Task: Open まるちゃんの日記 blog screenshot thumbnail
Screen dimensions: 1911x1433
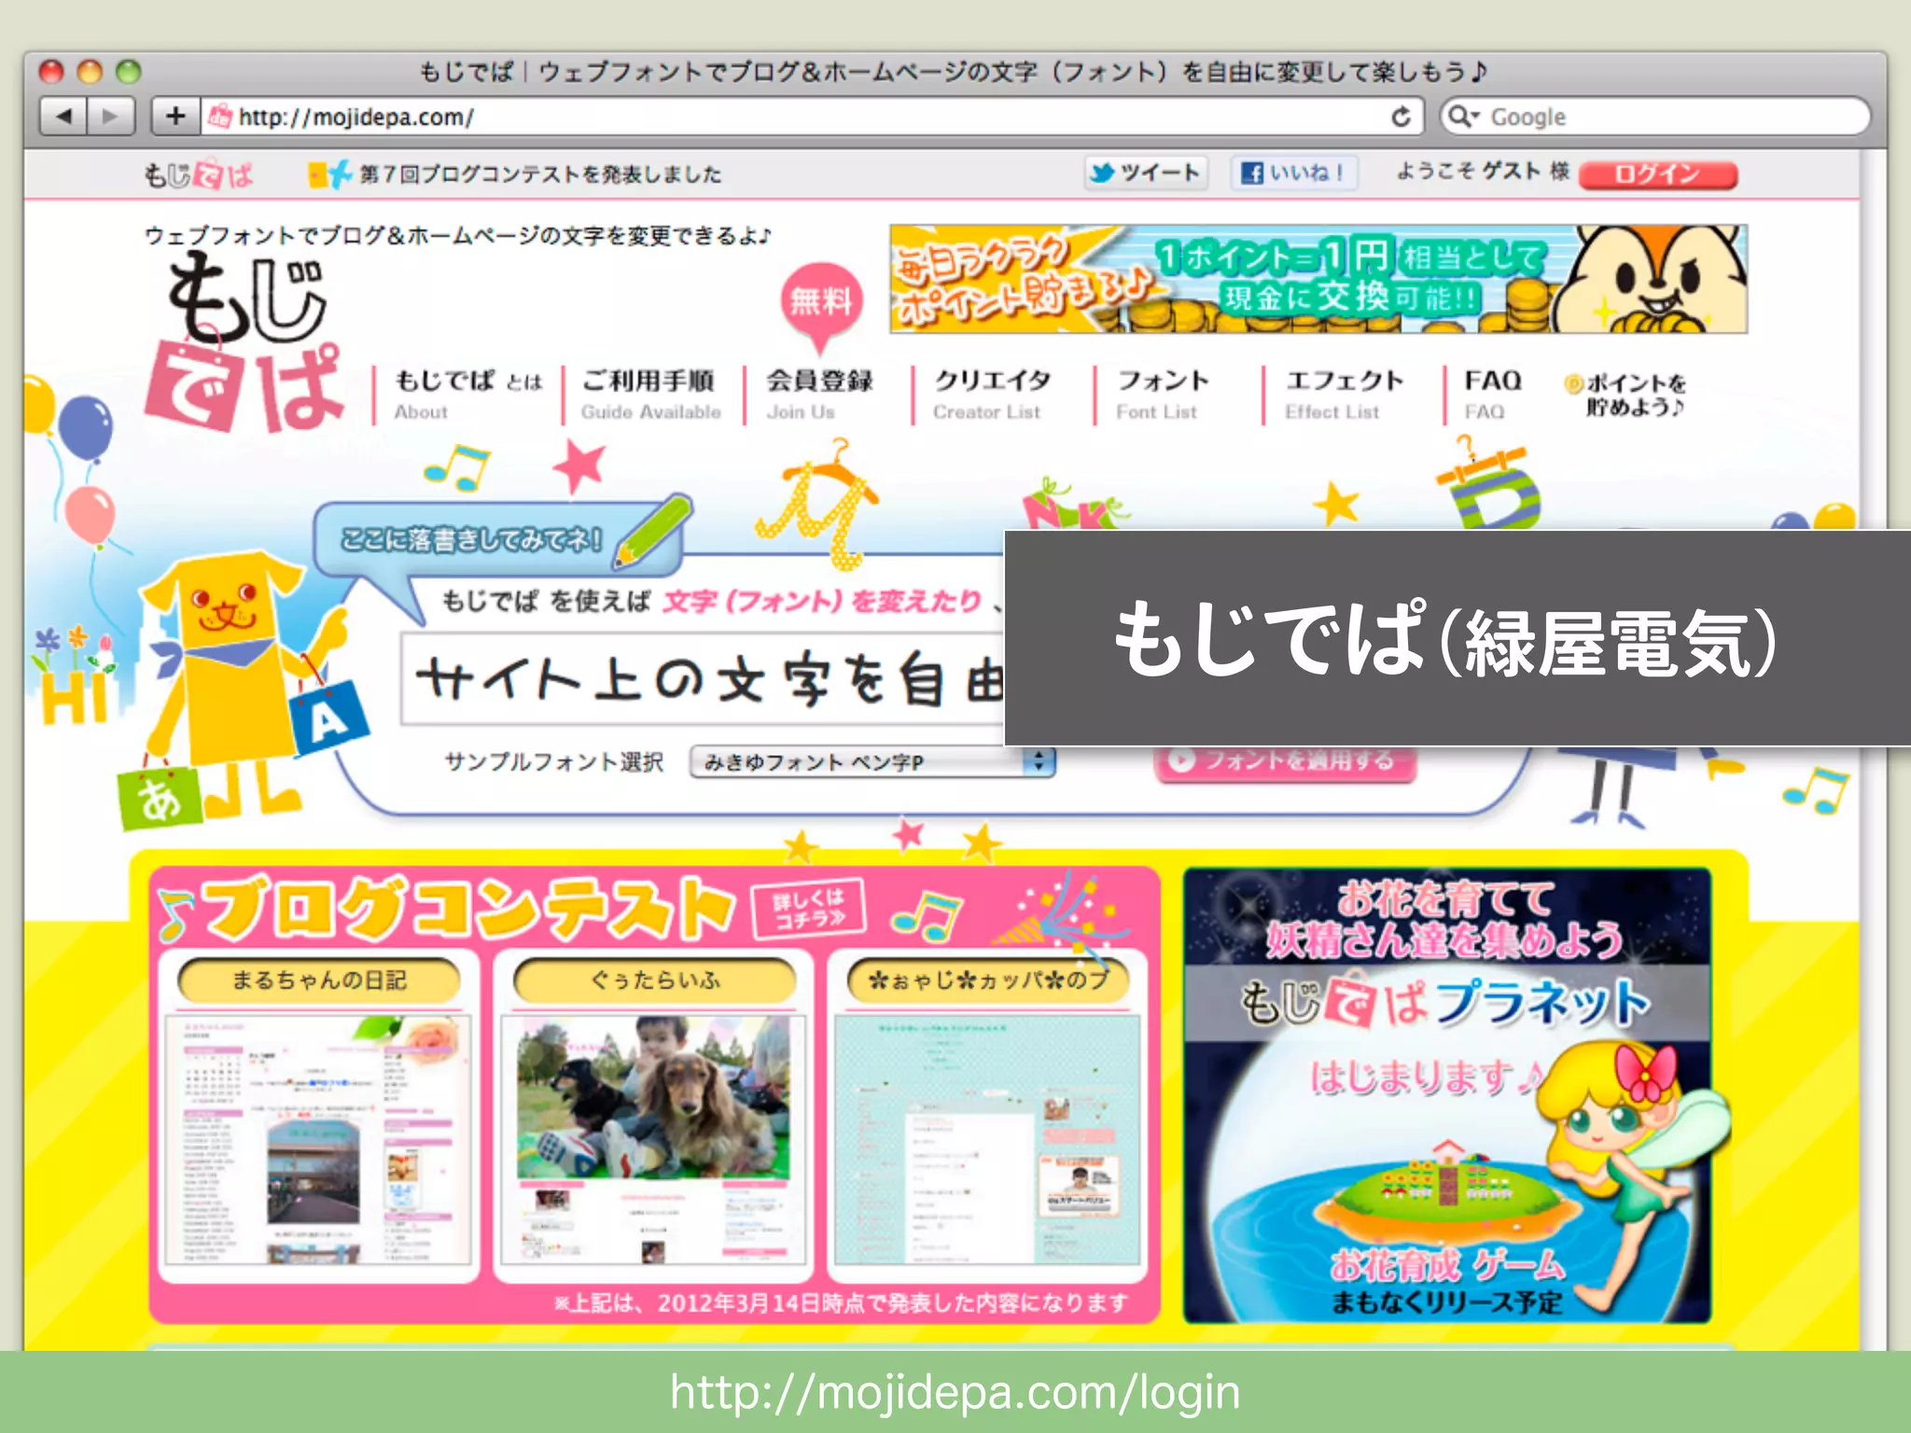Action: click(319, 1140)
